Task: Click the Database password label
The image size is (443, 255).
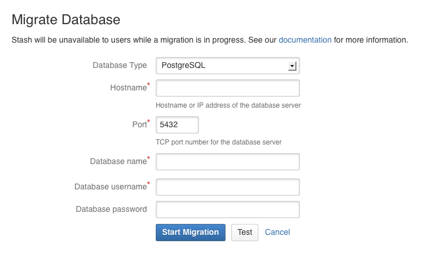Action: pos(111,210)
